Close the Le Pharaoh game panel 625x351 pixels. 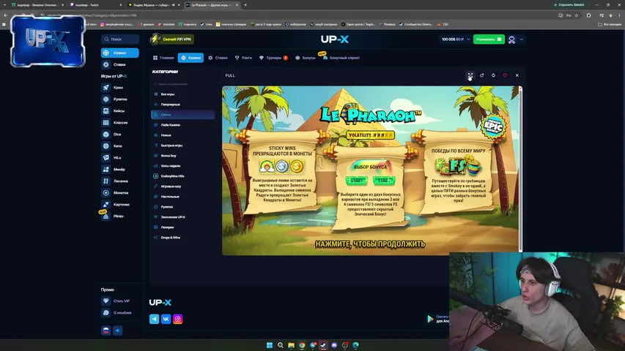pyautogui.click(x=517, y=75)
